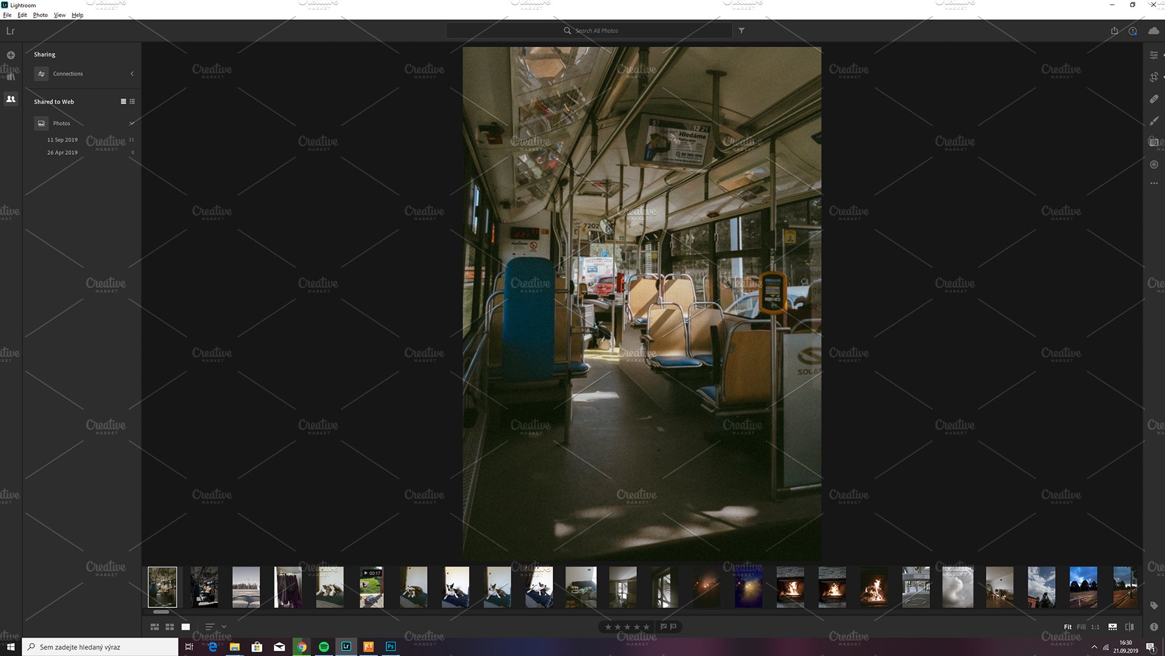1165x656 pixels.
Task: Flag photo as Picked
Action: pyautogui.click(x=663, y=627)
